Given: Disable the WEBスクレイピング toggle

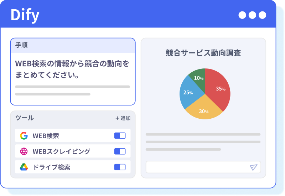Looking at the screenshot, I should 120,151.
